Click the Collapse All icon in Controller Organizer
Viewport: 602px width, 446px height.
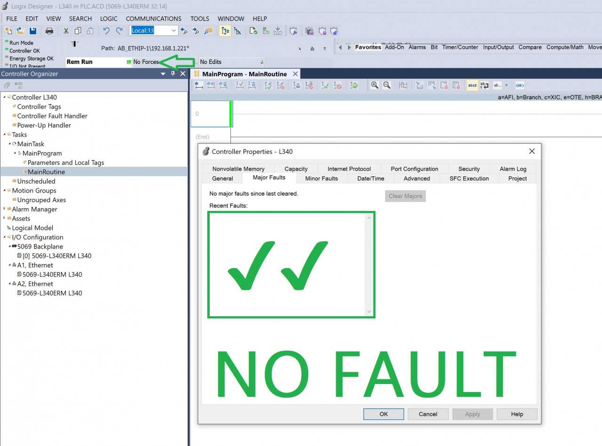[7, 86]
